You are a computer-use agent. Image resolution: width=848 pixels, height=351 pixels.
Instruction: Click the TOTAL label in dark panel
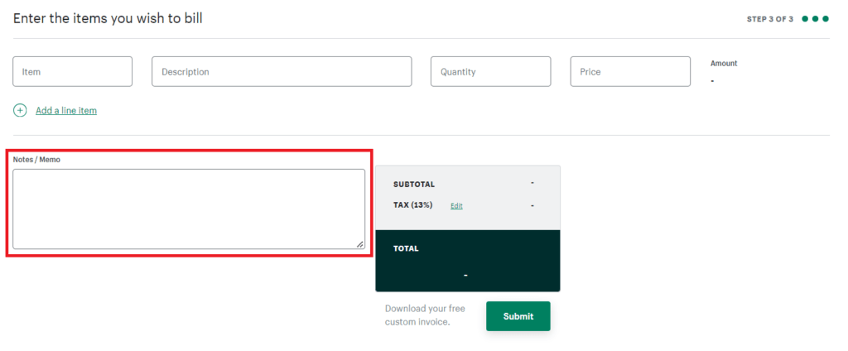[406, 248]
